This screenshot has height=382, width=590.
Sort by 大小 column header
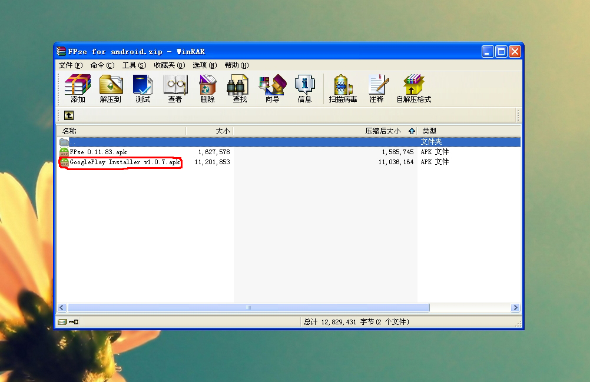coord(210,131)
